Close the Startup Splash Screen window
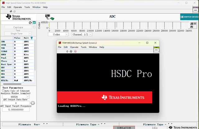 point(155,43)
